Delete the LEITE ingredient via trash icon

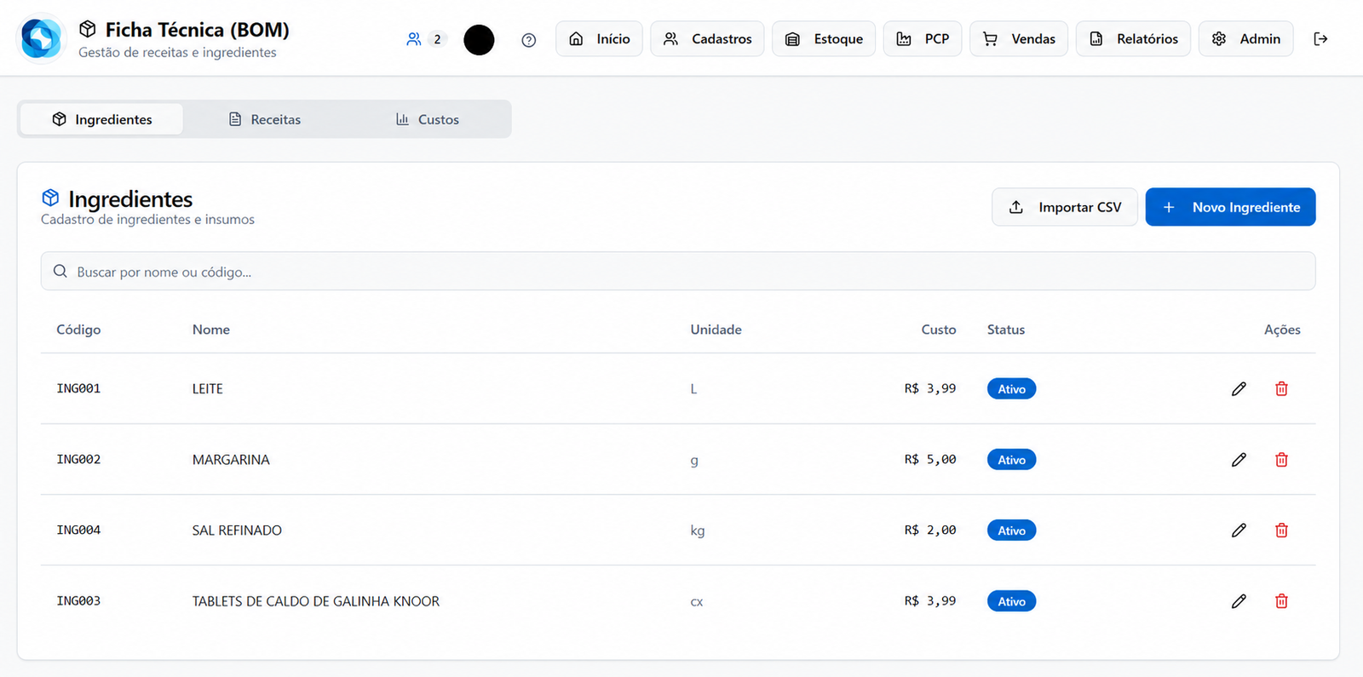[x=1281, y=388]
